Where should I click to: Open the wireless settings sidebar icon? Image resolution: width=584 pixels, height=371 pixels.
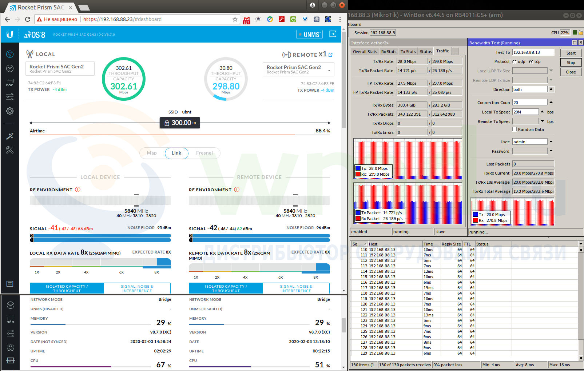(10, 68)
